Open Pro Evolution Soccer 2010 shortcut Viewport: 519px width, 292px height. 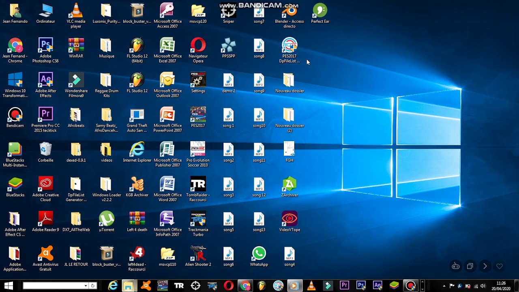point(198,155)
